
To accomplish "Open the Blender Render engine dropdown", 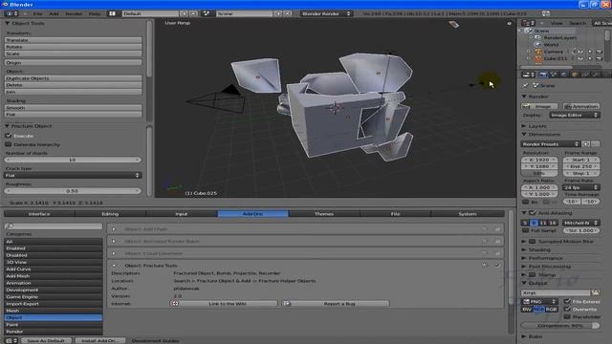I will click(326, 13).
